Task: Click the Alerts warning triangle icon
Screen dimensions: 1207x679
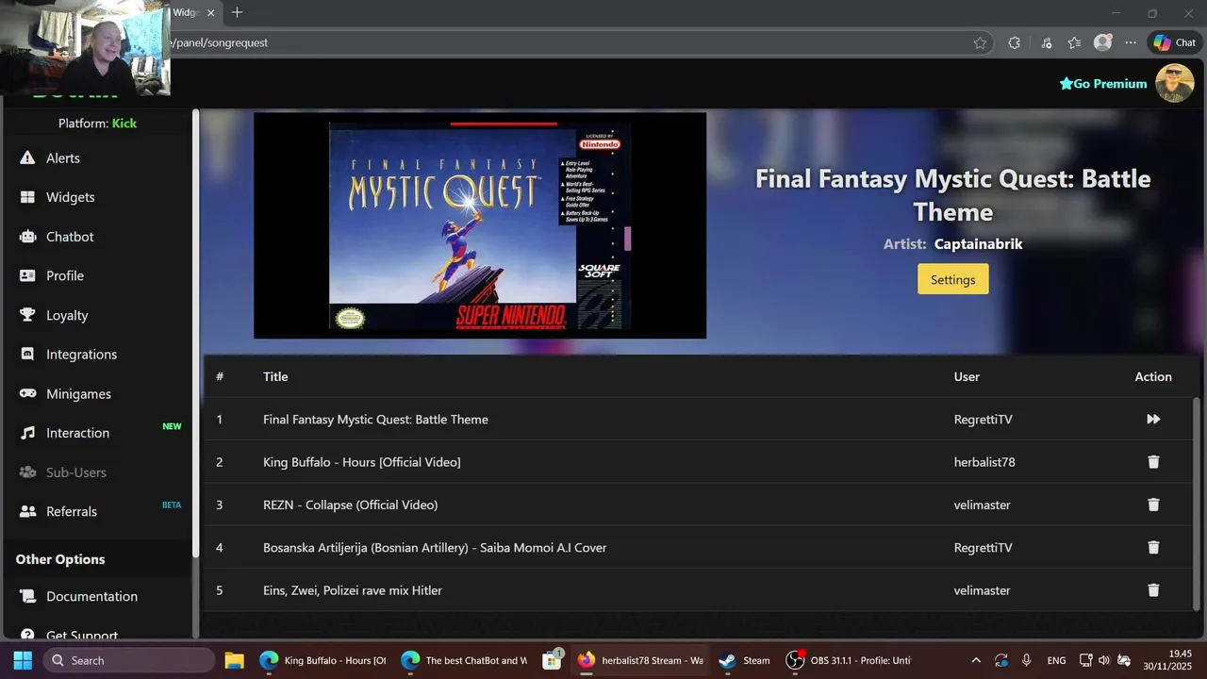Action: (x=27, y=157)
